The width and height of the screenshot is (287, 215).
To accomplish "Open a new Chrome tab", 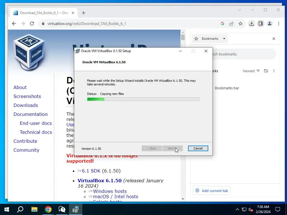I will pos(84,13).
